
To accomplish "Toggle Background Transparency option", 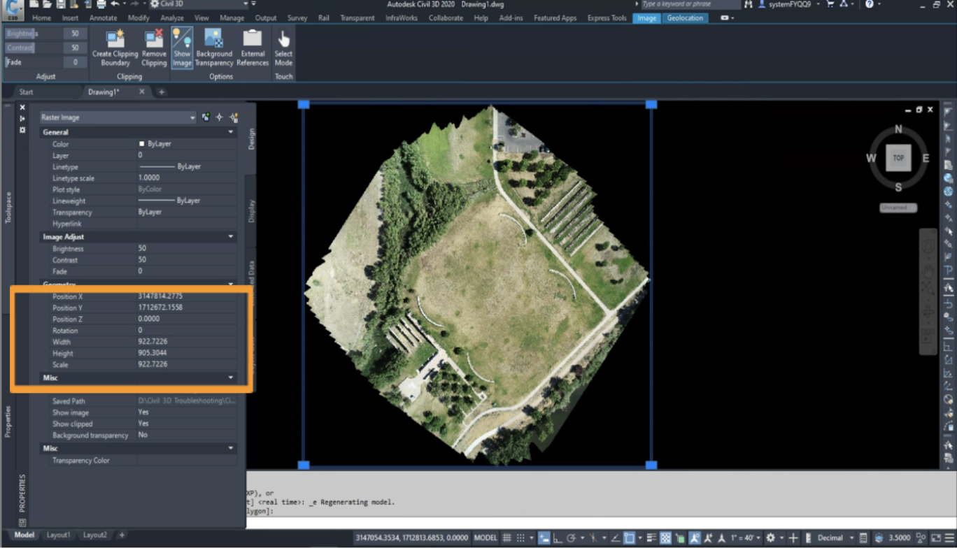I will coord(214,41).
